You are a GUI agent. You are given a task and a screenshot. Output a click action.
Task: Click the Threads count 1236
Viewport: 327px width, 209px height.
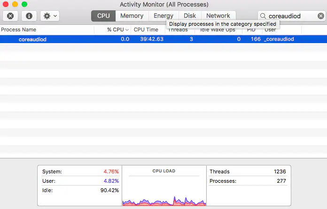coord(280,172)
